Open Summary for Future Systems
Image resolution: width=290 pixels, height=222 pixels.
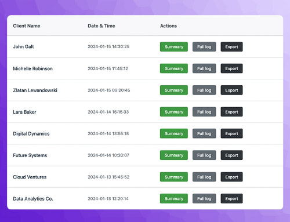pyautogui.click(x=174, y=155)
